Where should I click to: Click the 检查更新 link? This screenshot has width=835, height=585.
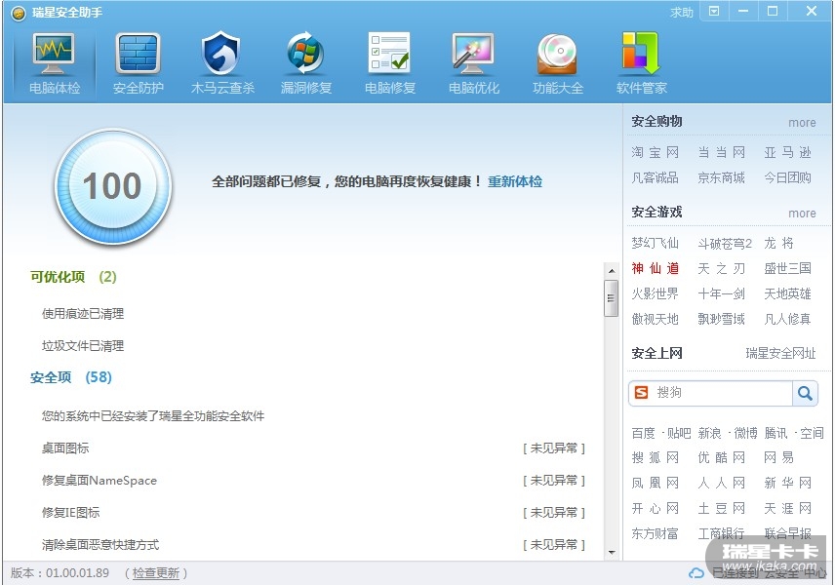tap(156, 572)
